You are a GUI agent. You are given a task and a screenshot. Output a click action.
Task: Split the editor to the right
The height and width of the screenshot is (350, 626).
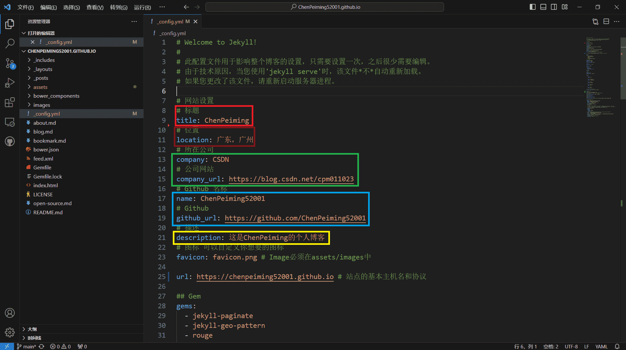[606, 21]
